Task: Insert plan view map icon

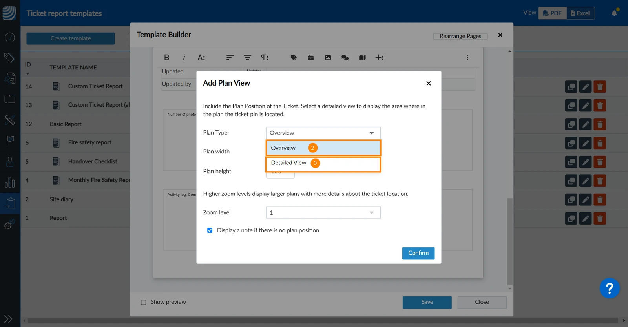Action: tap(362, 57)
